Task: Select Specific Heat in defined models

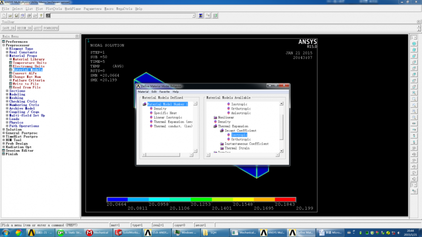Action: (x=165, y=113)
